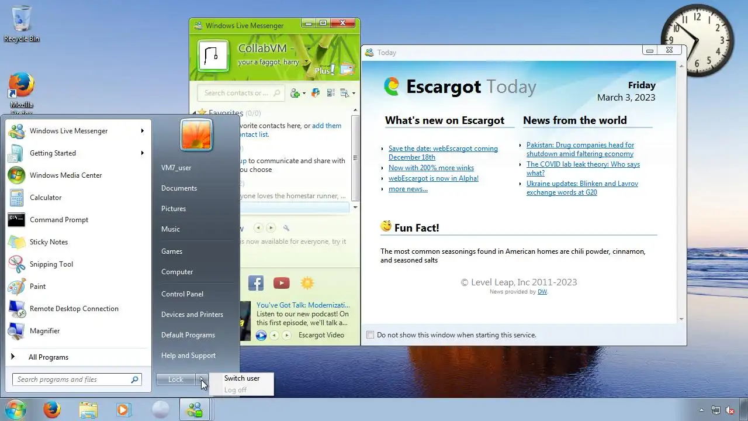
Task: Click the Plus! icon in Messenger header
Action: tap(324, 70)
